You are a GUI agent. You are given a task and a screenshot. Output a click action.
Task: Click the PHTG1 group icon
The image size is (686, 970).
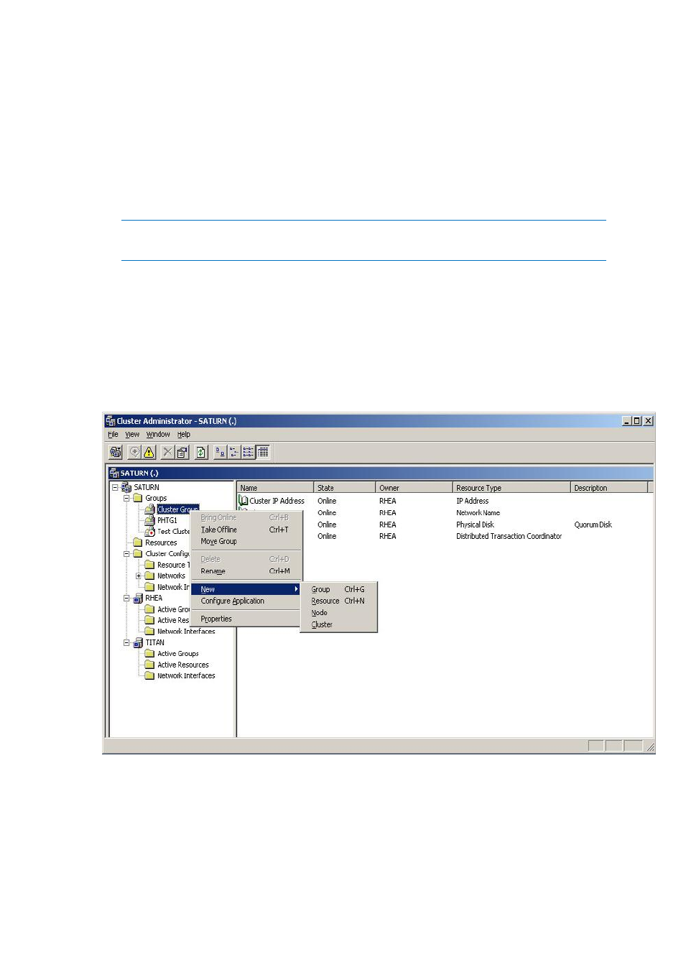[x=149, y=520]
